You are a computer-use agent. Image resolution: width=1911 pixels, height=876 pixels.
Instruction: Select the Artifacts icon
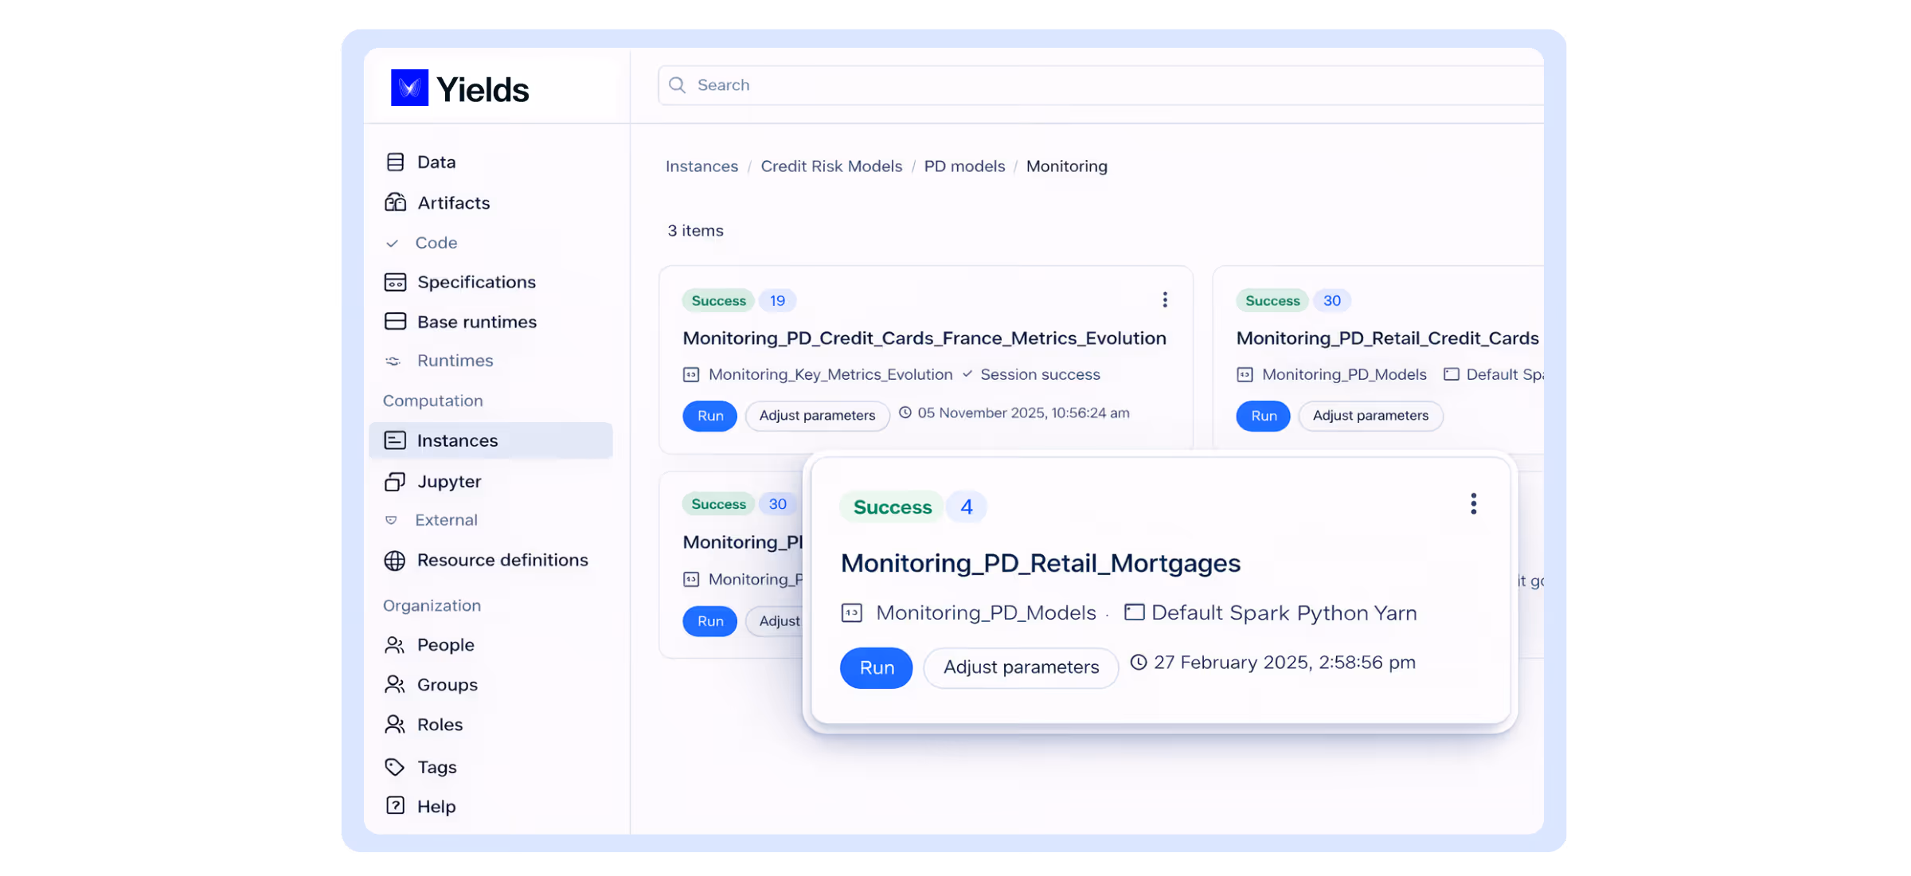pyautogui.click(x=396, y=202)
